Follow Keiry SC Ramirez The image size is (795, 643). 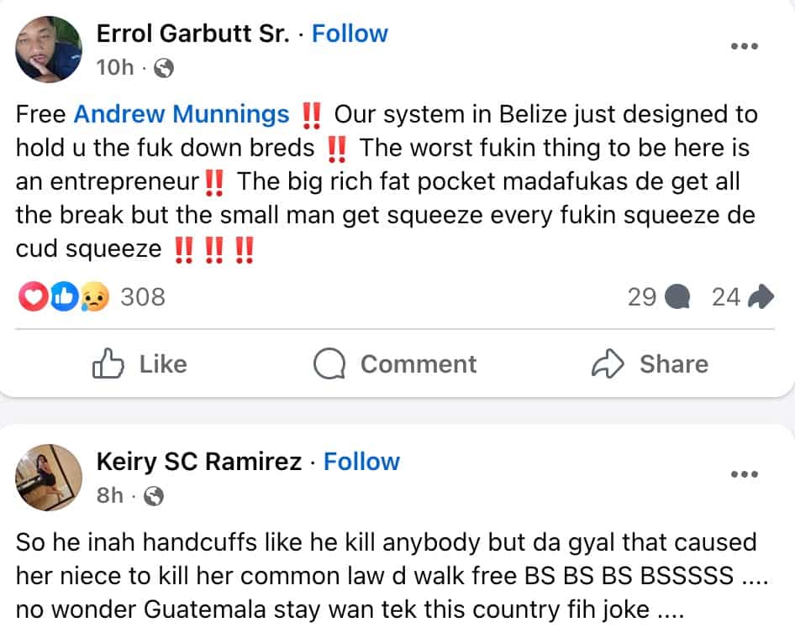[x=361, y=462]
